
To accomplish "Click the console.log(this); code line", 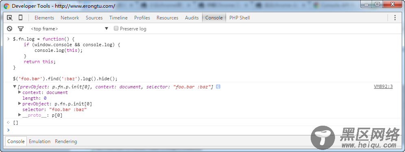I will 59,50.
